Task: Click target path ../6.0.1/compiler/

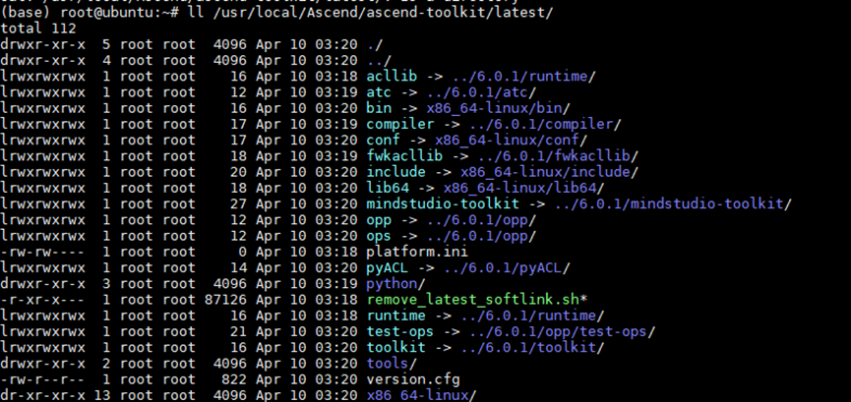Action: 545,124
